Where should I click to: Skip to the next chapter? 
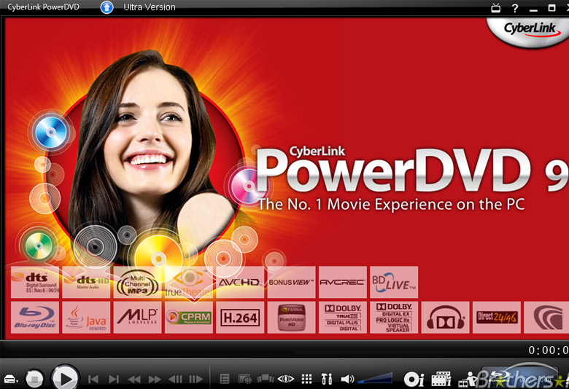(114, 380)
